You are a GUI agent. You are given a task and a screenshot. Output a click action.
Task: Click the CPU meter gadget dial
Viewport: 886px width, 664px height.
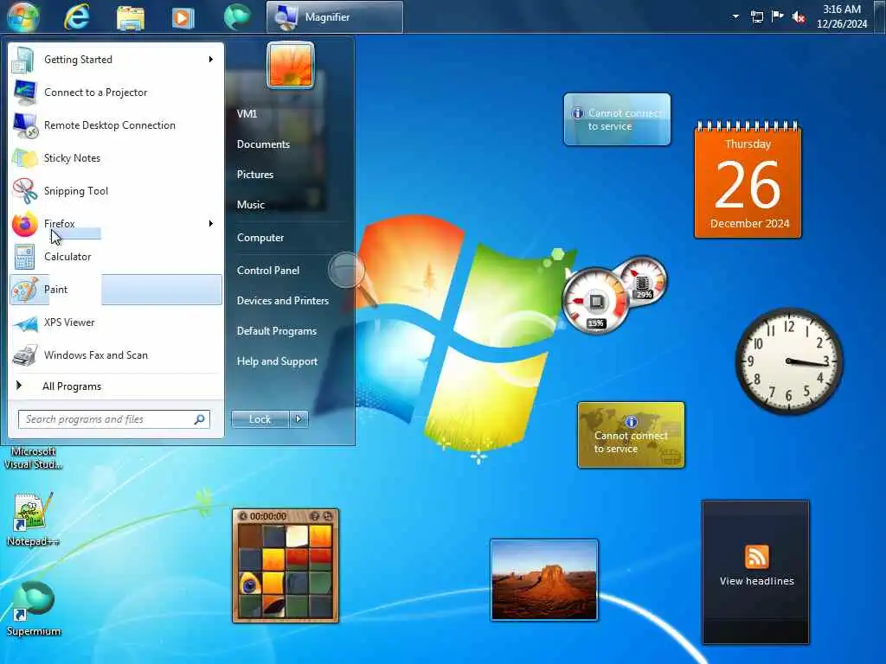click(x=595, y=301)
